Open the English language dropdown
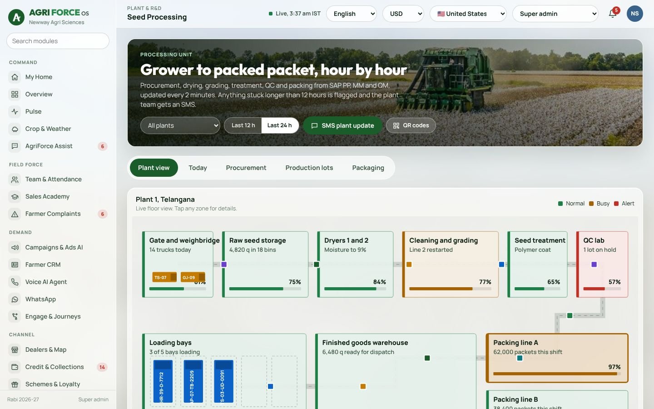 352,14
